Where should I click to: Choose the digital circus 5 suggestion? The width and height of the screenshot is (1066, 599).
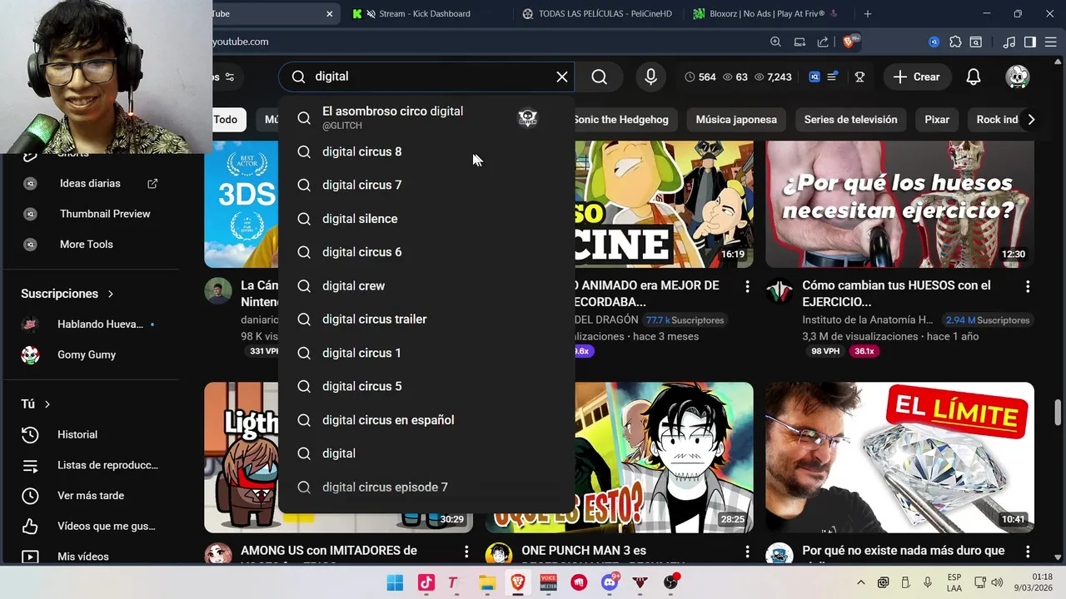pyautogui.click(x=426, y=386)
